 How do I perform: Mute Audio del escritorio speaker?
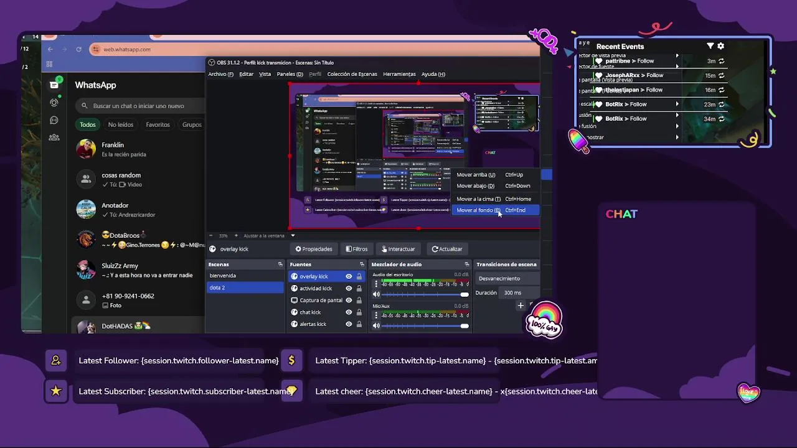[376, 294]
